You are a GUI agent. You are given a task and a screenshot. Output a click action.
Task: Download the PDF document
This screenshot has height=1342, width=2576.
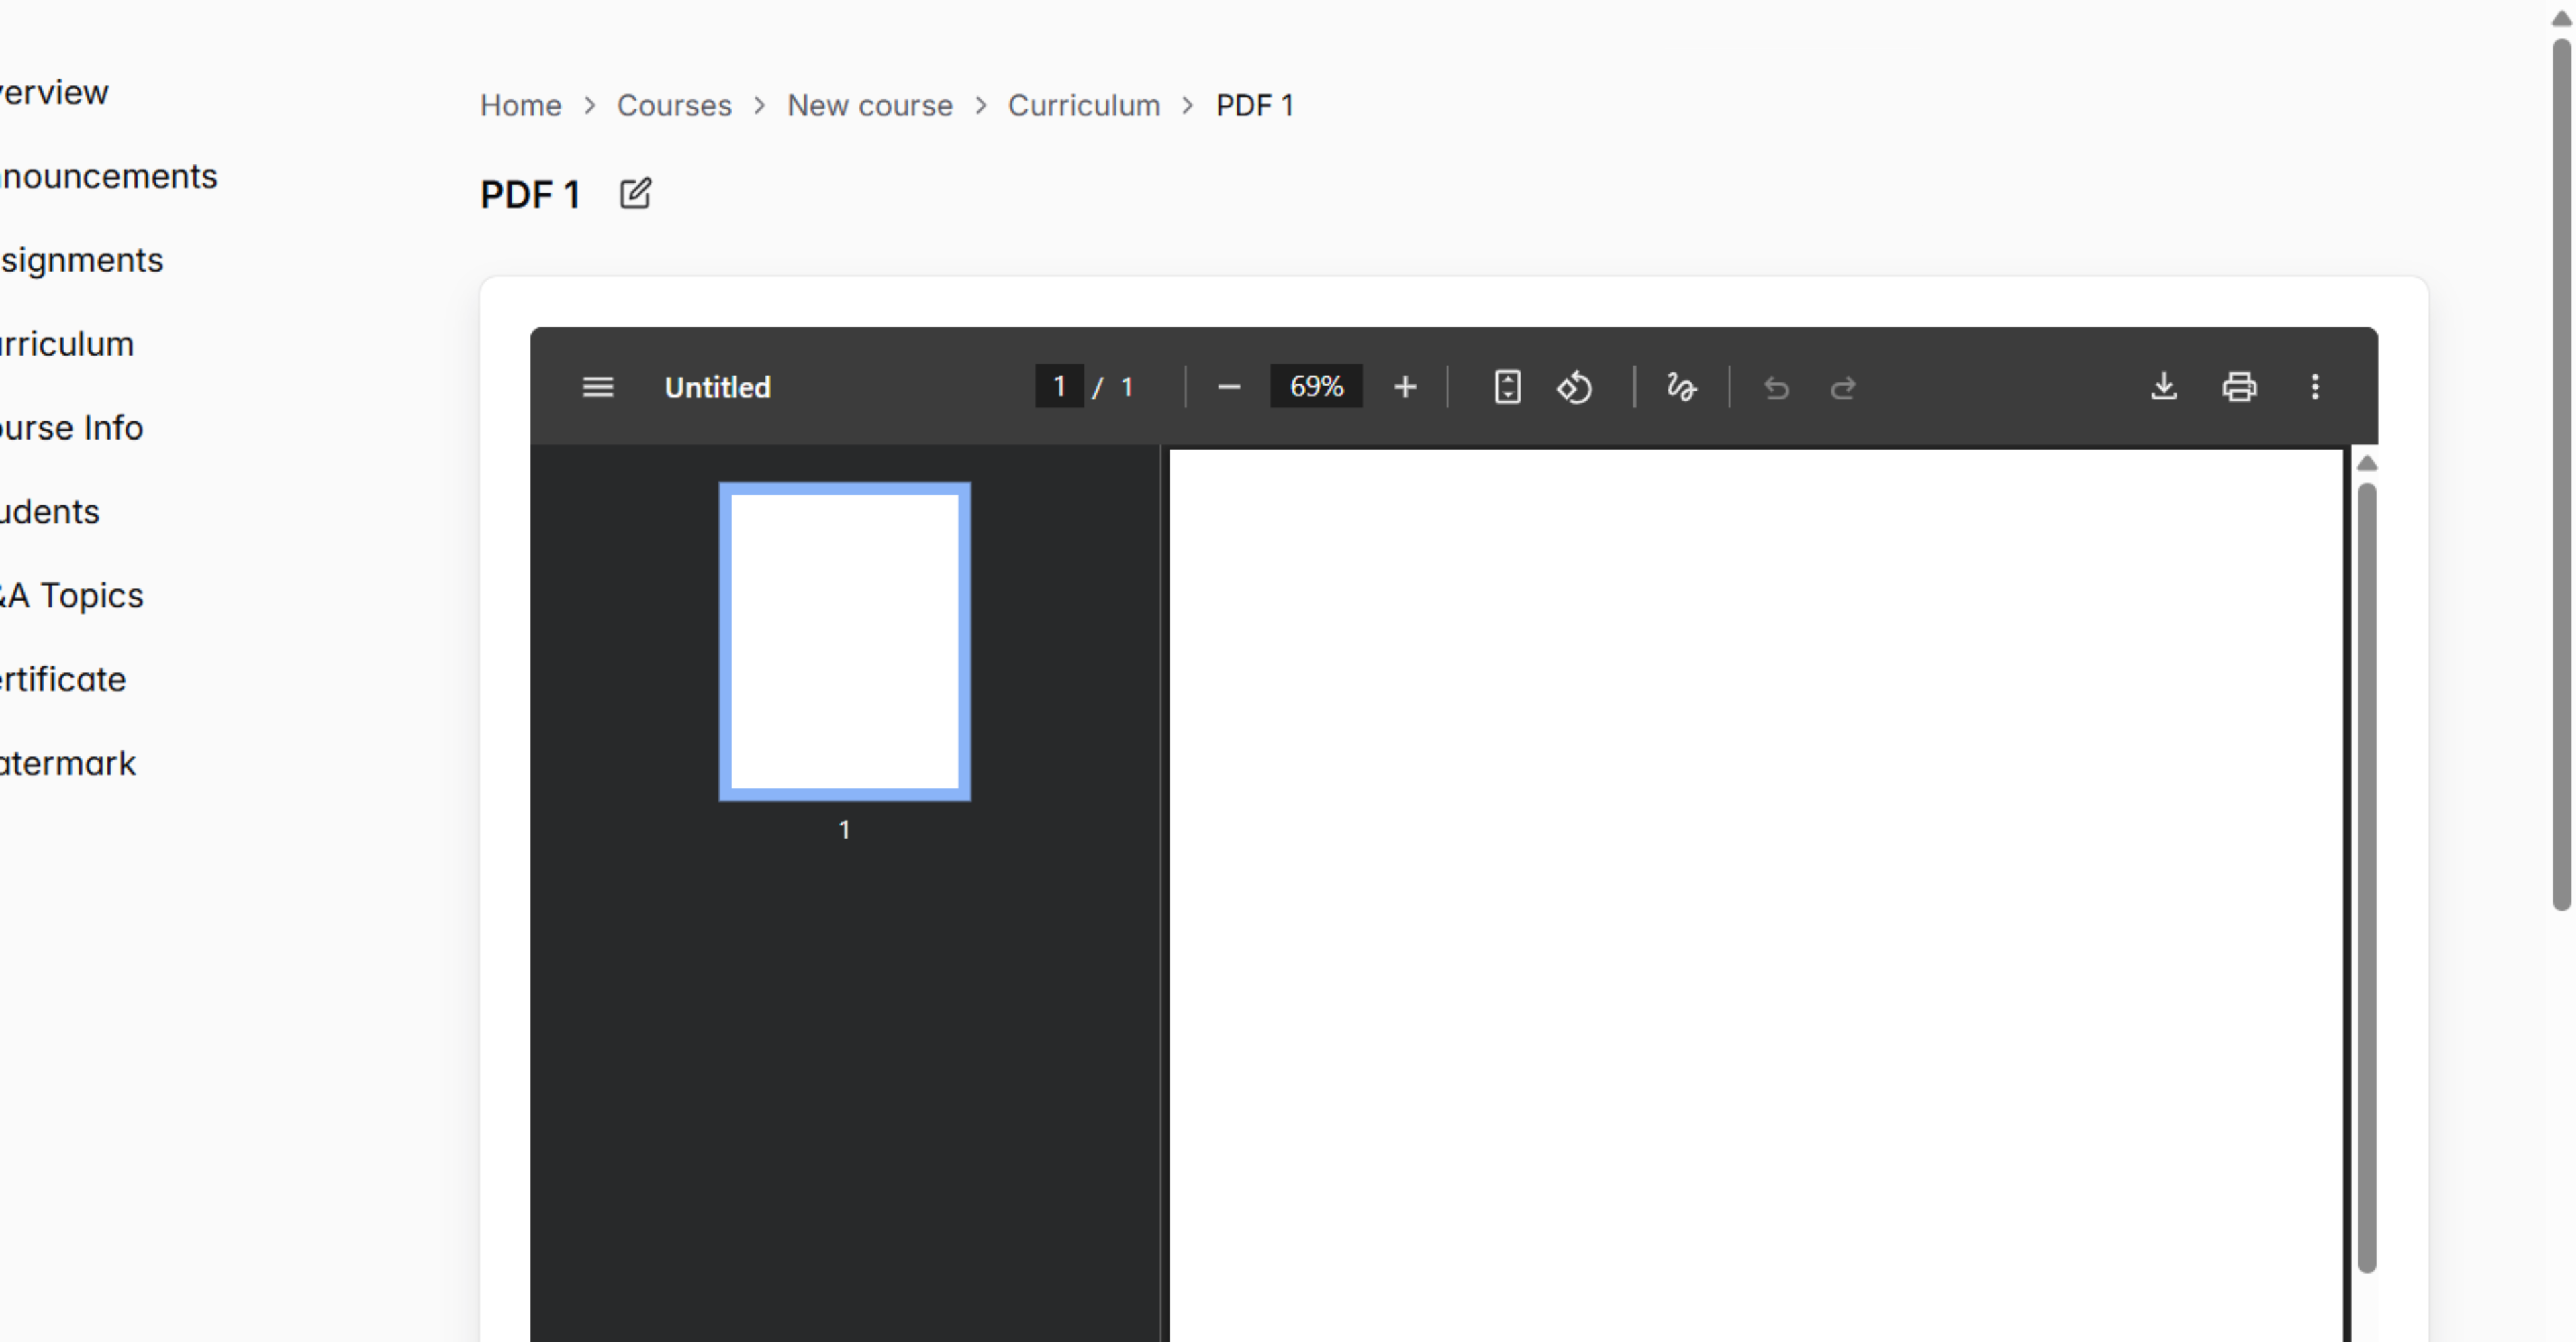pyautogui.click(x=2164, y=388)
